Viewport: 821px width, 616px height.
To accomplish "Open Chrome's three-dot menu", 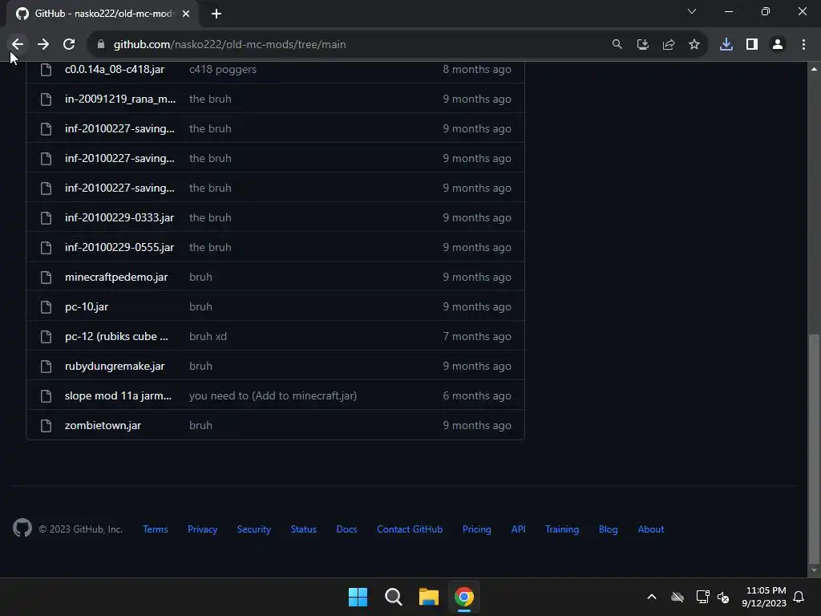I will (x=803, y=45).
